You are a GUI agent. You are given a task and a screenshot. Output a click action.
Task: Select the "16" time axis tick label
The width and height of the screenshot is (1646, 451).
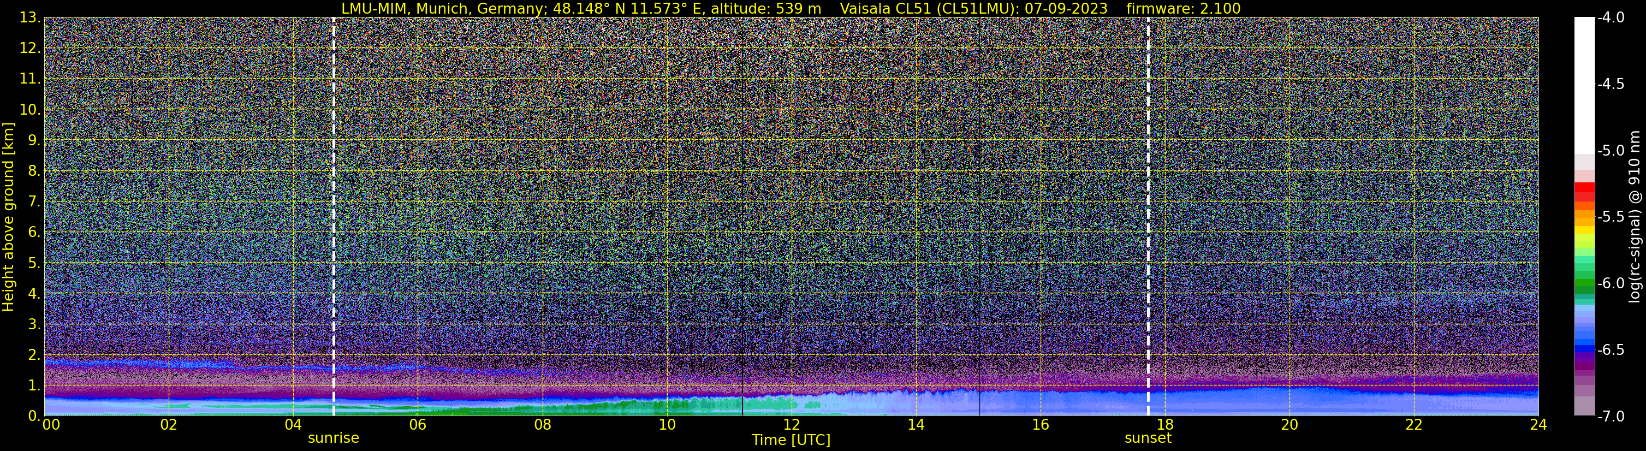(x=1040, y=425)
